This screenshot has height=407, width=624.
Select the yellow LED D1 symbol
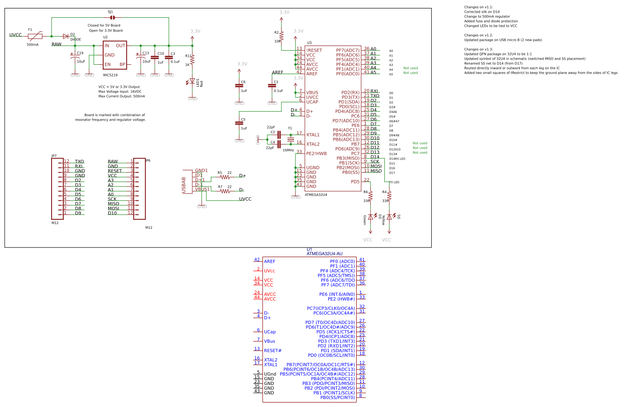tap(388, 217)
